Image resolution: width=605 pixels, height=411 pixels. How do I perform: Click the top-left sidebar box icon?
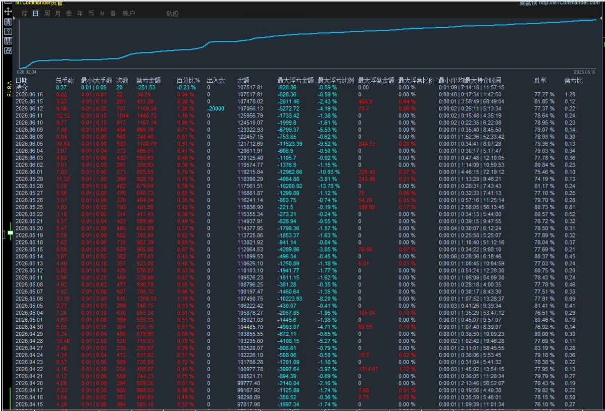click(8, 3)
